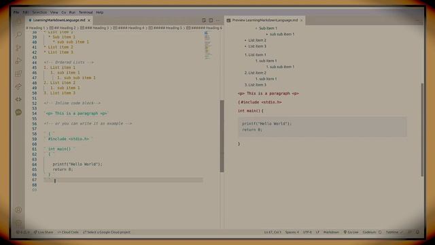Image resolution: width=435 pixels, height=245 pixels.
Task: Click the preview pane's vertical scrollbar thumb
Action: click(422, 129)
